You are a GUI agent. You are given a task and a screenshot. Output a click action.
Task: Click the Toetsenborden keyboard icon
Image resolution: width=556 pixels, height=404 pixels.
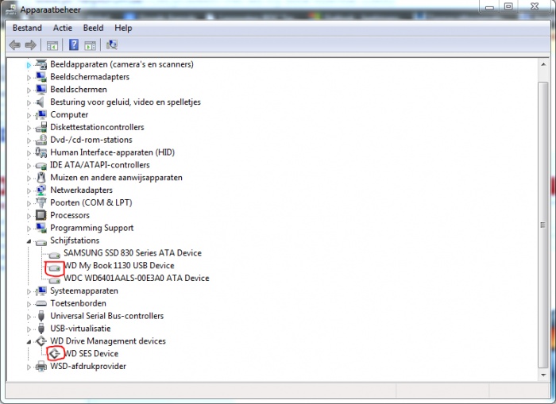(41, 303)
